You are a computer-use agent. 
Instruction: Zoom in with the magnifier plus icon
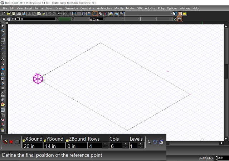[60, 14]
